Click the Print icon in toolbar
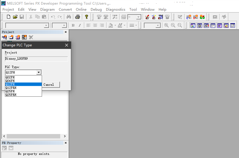Viewport: 239px width, 158px height. tap(77, 17)
